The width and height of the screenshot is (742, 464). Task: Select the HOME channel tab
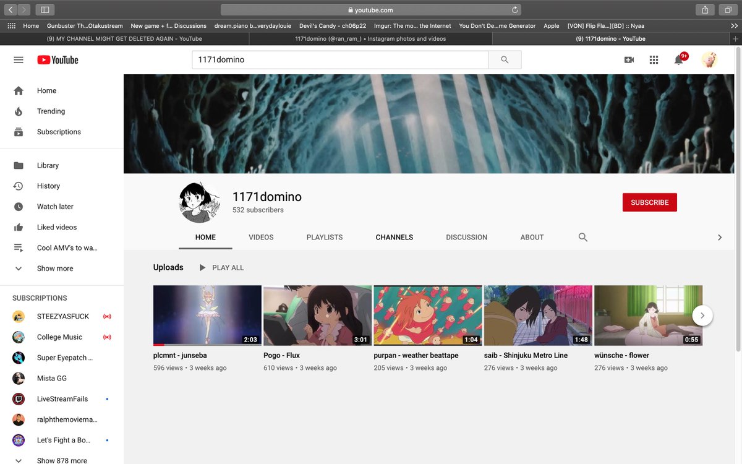[x=205, y=237]
